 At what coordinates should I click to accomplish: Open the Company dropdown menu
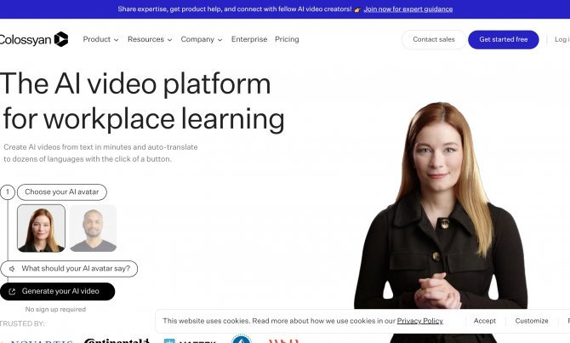pyautogui.click(x=202, y=39)
